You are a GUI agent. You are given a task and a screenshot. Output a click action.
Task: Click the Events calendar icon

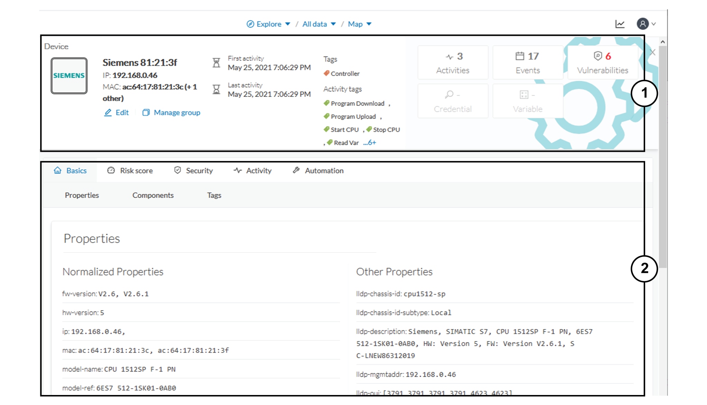520,56
